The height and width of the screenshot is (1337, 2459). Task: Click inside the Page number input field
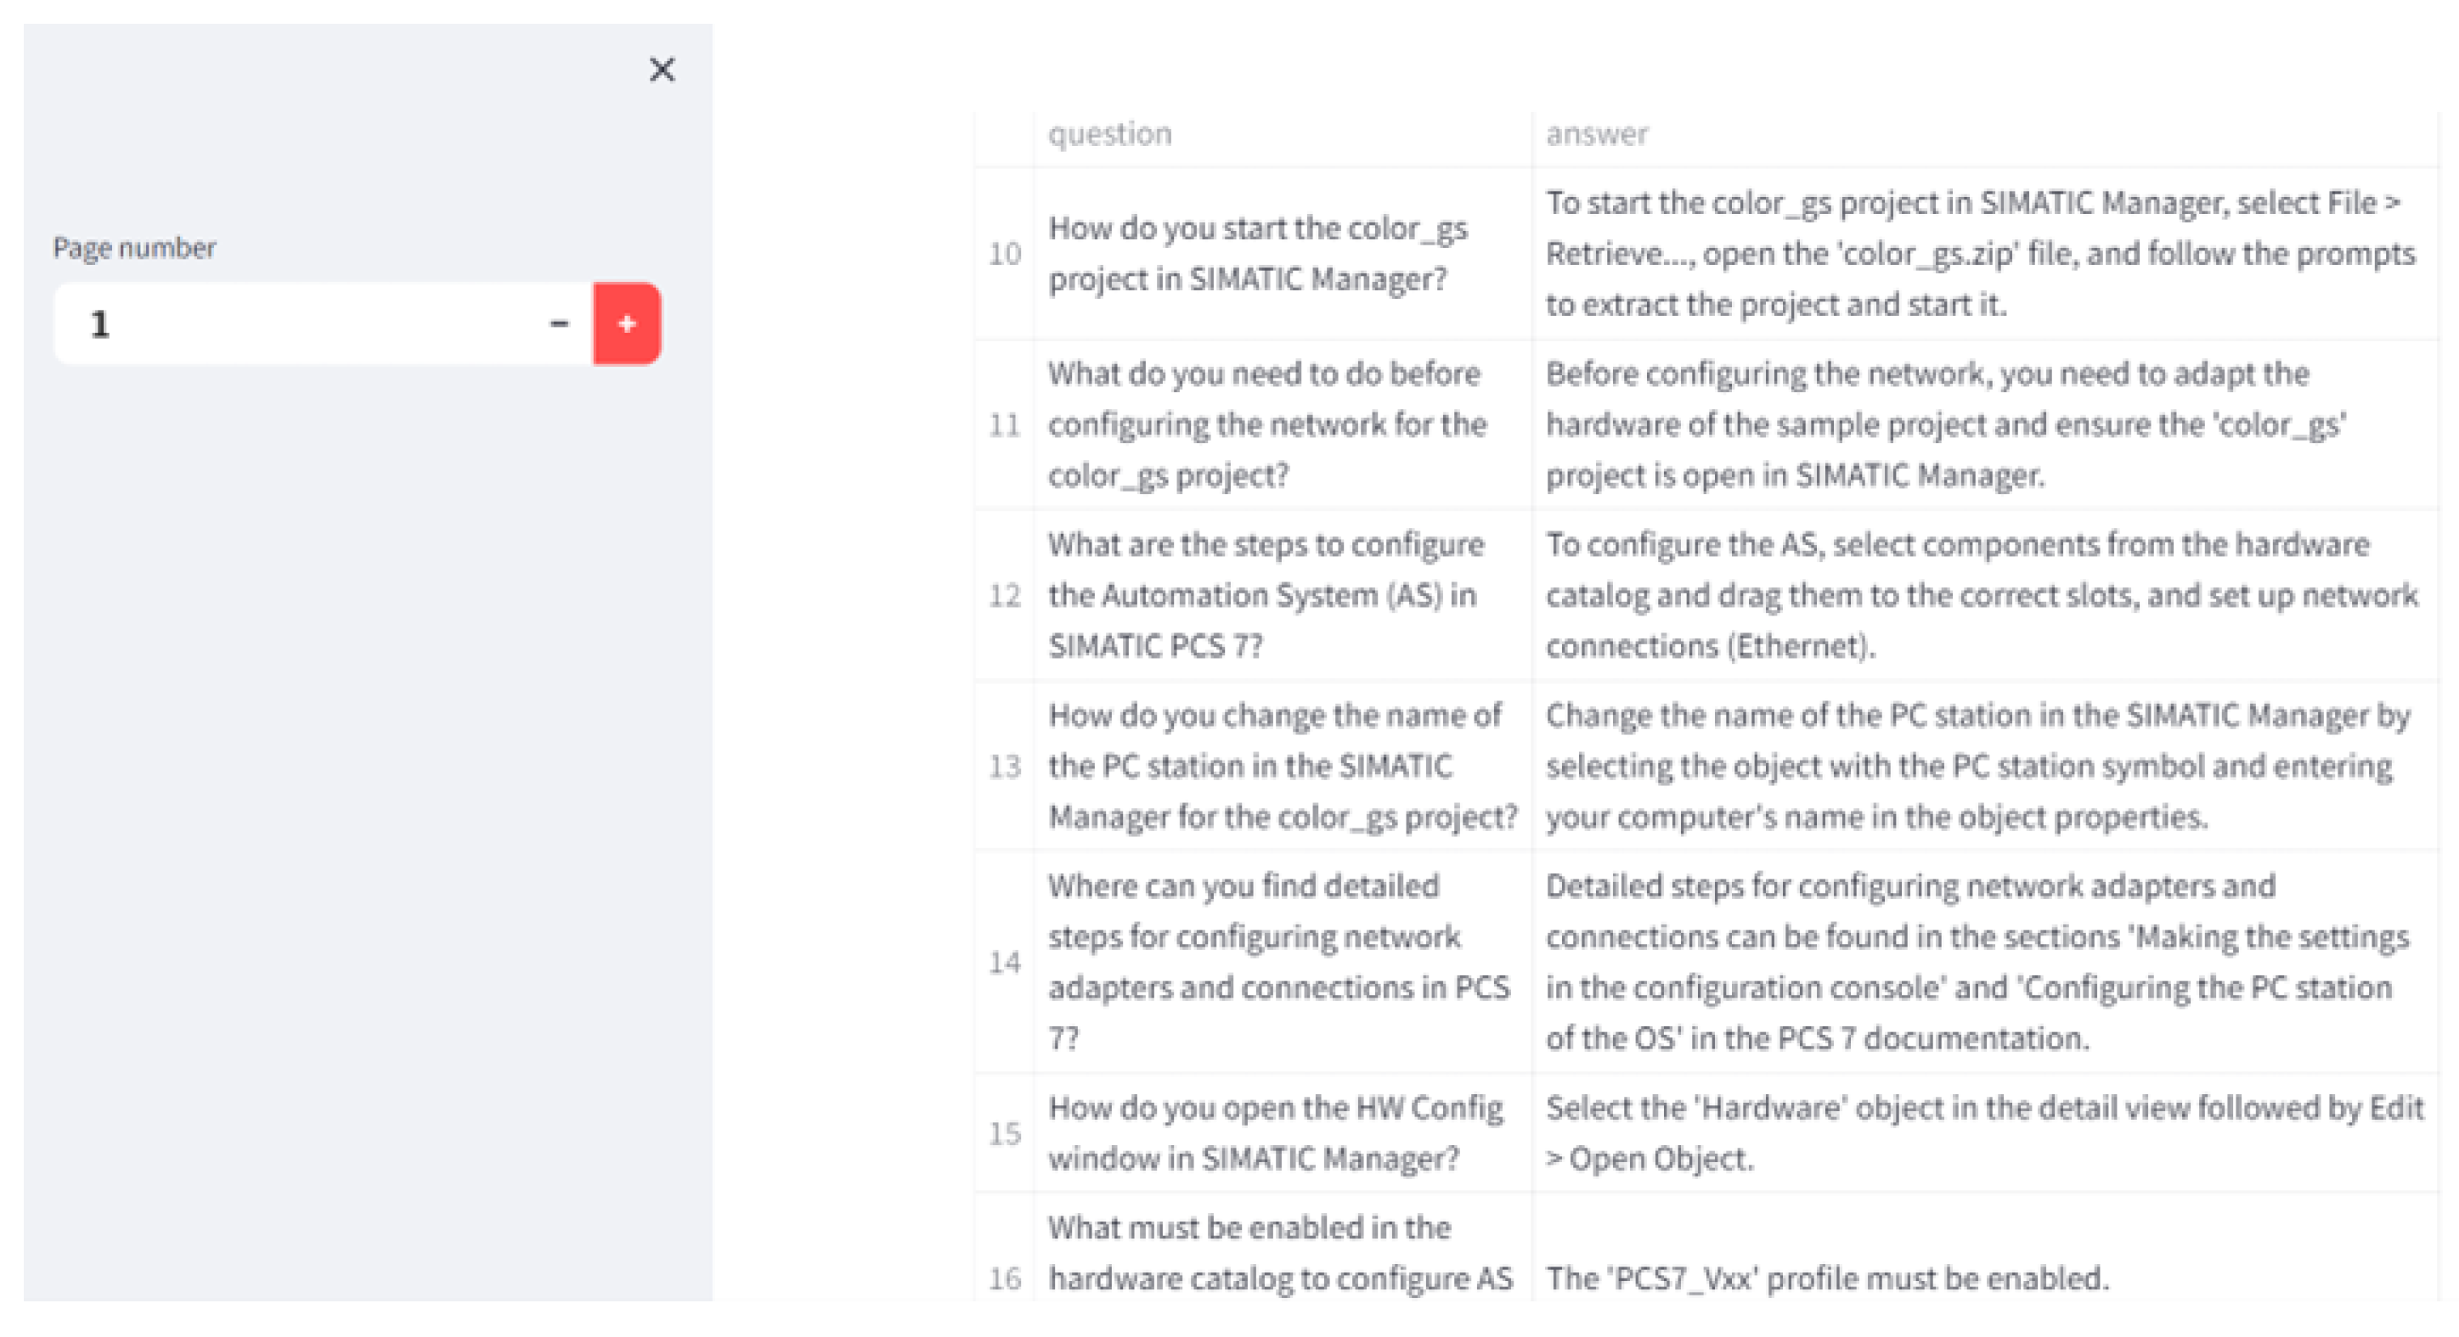[286, 324]
